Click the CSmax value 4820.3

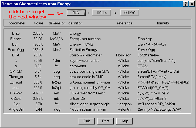click(x=38, y=93)
